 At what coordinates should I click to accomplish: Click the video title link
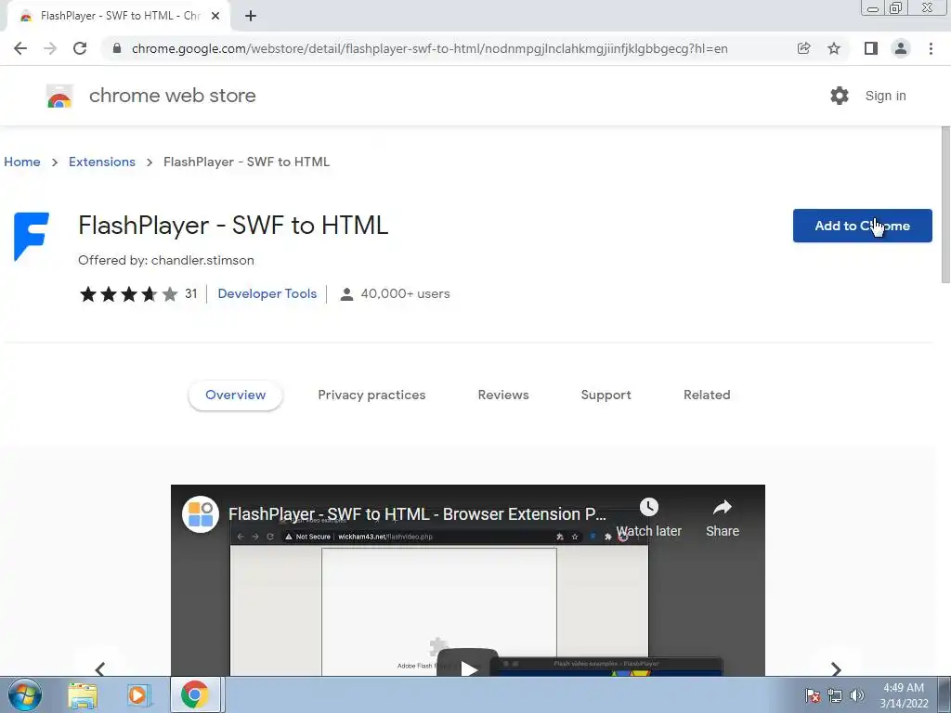coord(417,514)
